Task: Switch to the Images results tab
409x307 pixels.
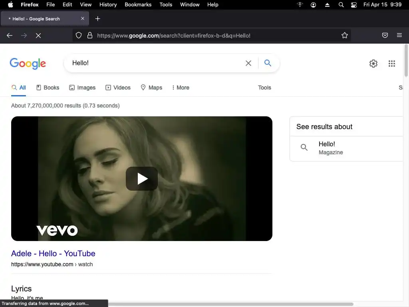Action: 82,88
